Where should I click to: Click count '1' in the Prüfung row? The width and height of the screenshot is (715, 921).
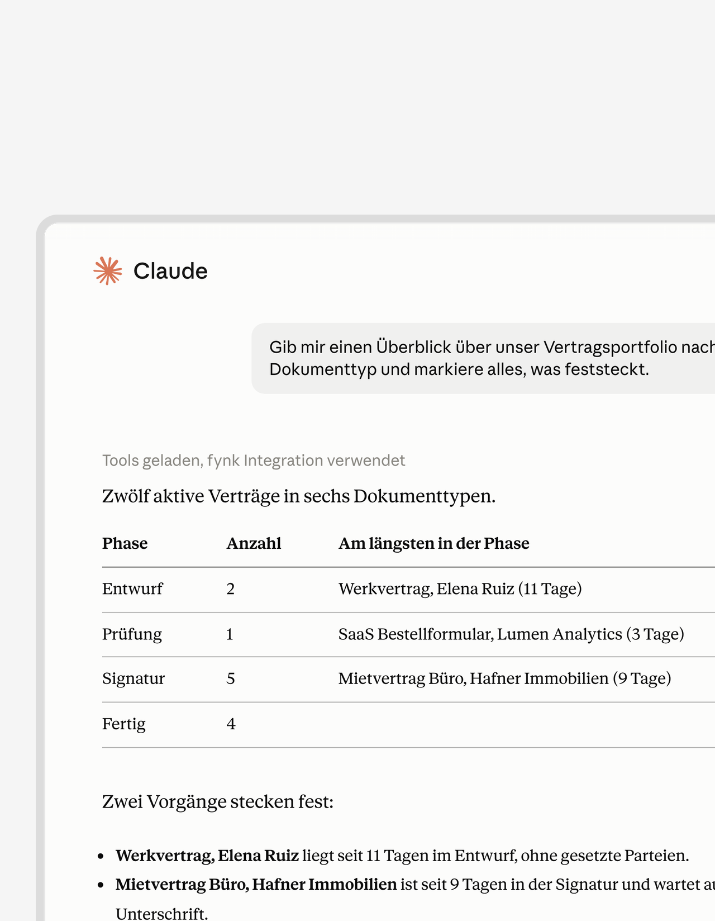[230, 634]
